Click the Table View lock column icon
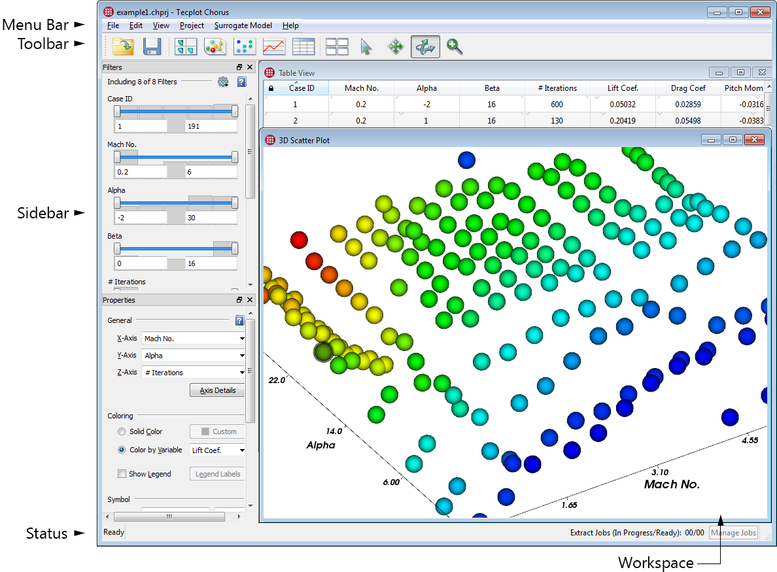 271,88
